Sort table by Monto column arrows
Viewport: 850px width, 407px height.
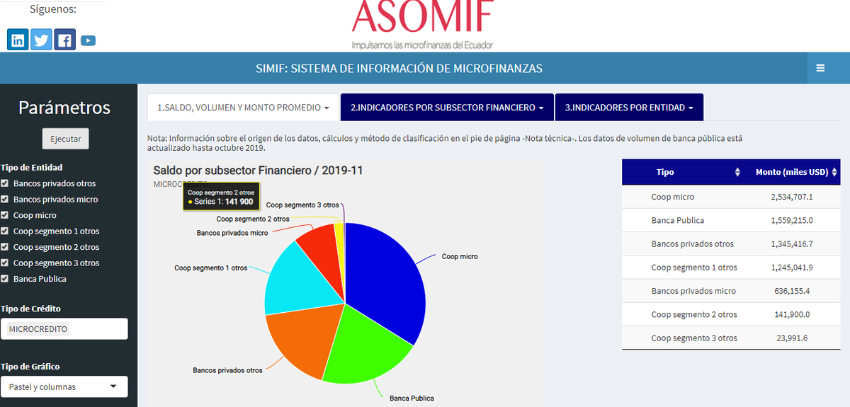[834, 172]
